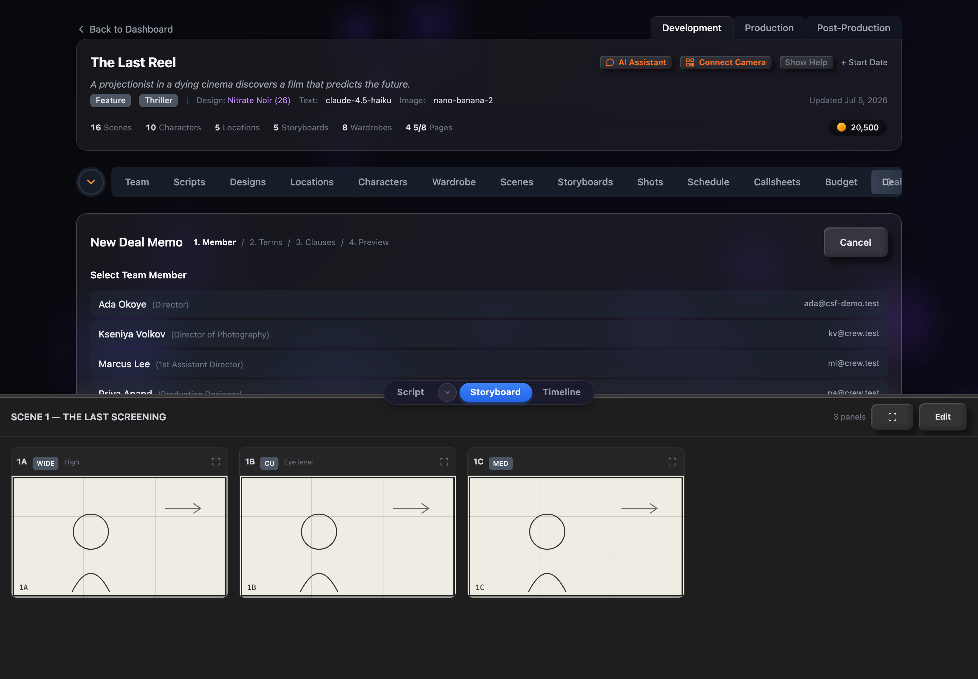Click nano-banana-2 image model name
Image resolution: width=978 pixels, height=679 pixels.
[463, 100]
